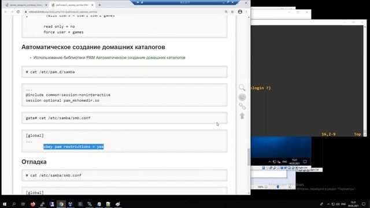Click the address bar URL field
Viewport: 370px width, 208px height.
point(123,12)
